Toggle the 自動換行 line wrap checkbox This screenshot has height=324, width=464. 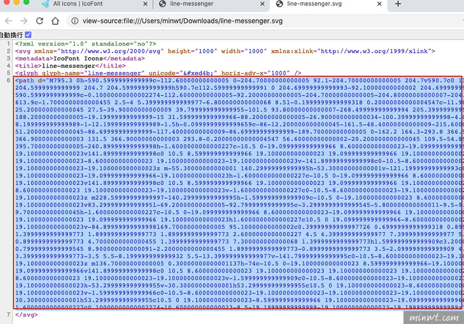[28, 35]
